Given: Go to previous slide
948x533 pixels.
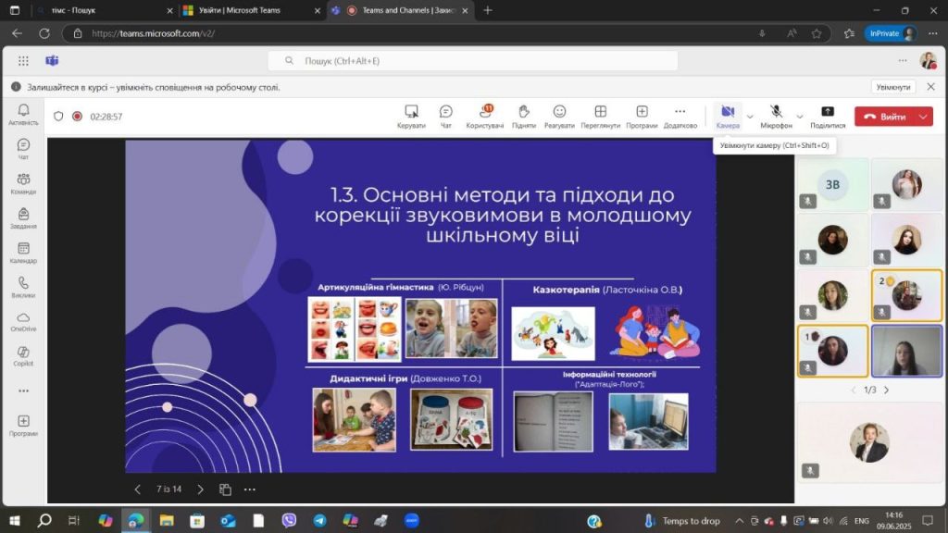Looking at the screenshot, I should pyautogui.click(x=137, y=489).
